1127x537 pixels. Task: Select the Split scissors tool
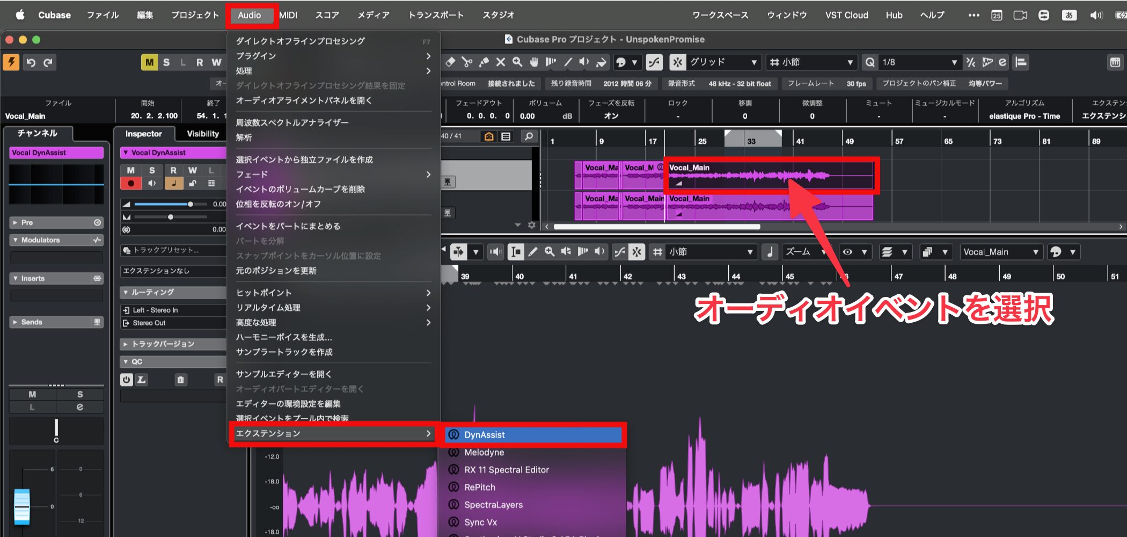467,62
